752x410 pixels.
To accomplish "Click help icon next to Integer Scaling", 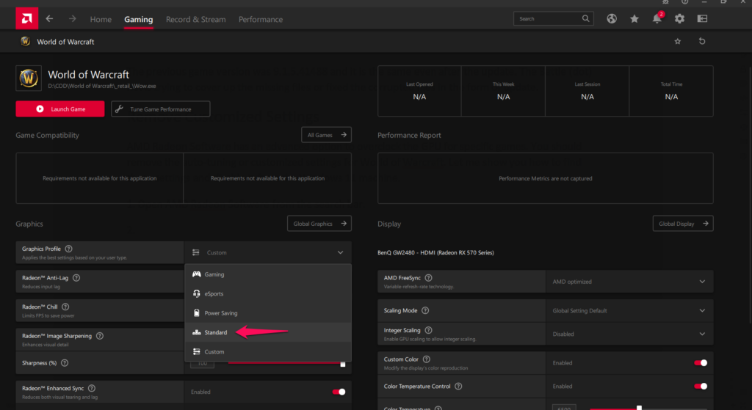I will [428, 330].
